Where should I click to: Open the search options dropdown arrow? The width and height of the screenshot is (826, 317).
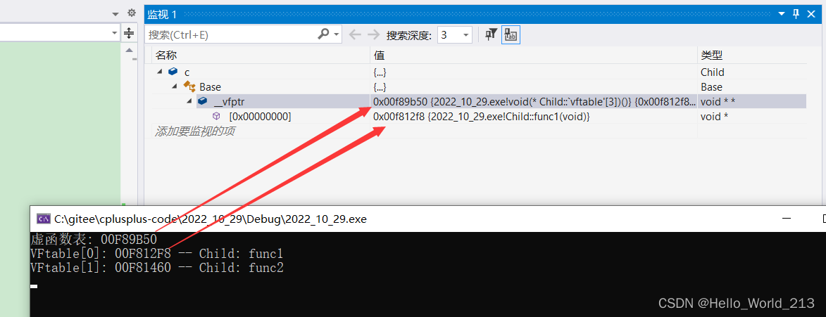pos(337,34)
